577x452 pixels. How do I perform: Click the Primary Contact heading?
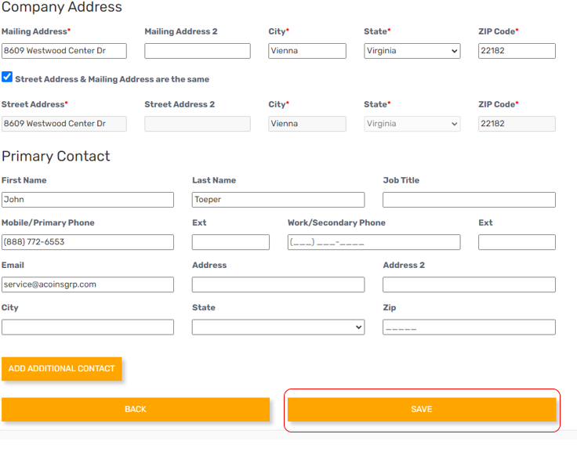56,157
